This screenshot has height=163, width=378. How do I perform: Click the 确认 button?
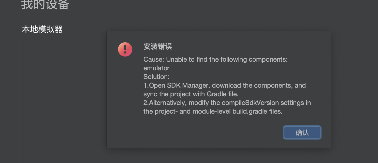pos(302,132)
